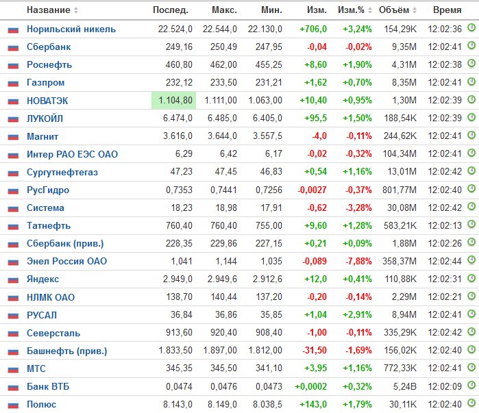Open the Норильский никель stock link
Screen dimensions: 479x413
click(x=71, y=29)
